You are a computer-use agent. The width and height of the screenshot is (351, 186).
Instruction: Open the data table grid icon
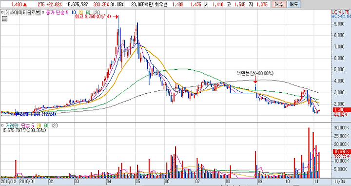4,19
